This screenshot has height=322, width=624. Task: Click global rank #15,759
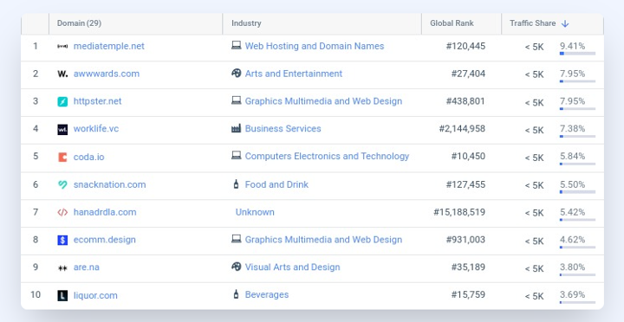468,294
